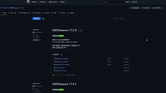
Task: Open the star list dropdown arrow
Action: pyautogui.click(x=163, y=8)
